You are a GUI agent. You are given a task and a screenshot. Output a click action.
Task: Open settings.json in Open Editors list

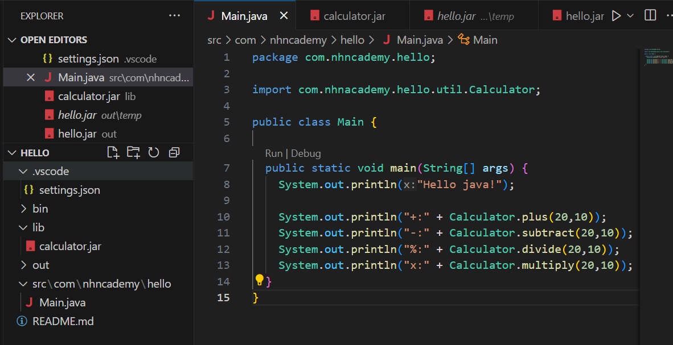(x=98, y=59)
